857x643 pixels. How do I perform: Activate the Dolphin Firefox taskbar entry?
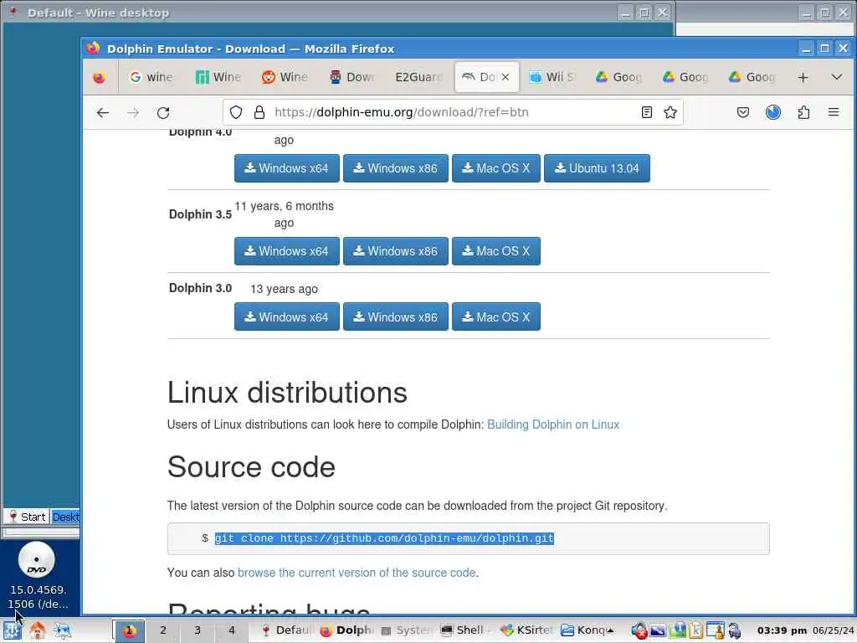(x=346, y=630)
